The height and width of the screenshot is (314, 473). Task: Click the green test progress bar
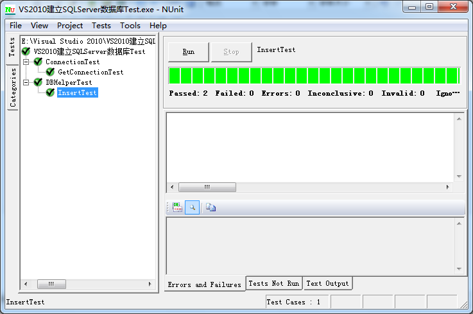click(314, 76)
